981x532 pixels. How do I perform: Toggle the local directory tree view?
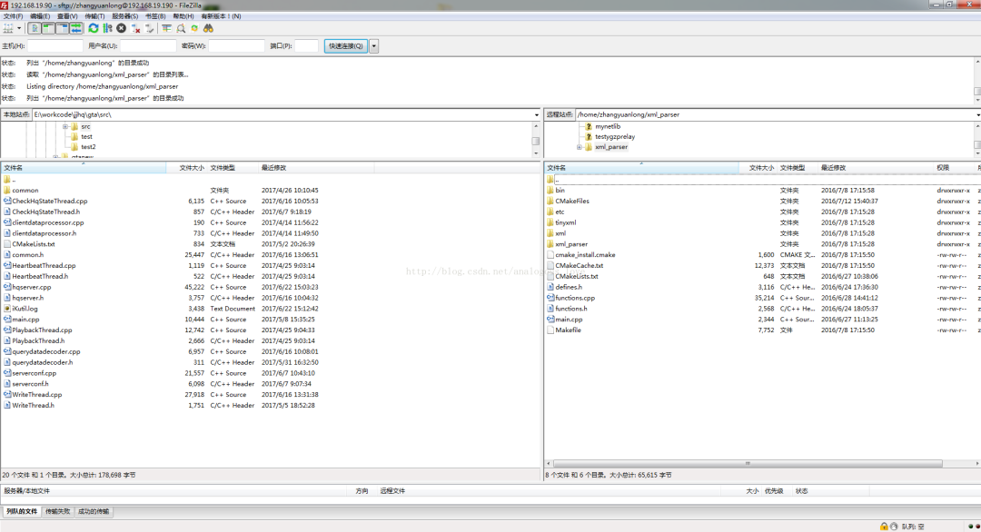pyautogui.click(x=48, y=28)
